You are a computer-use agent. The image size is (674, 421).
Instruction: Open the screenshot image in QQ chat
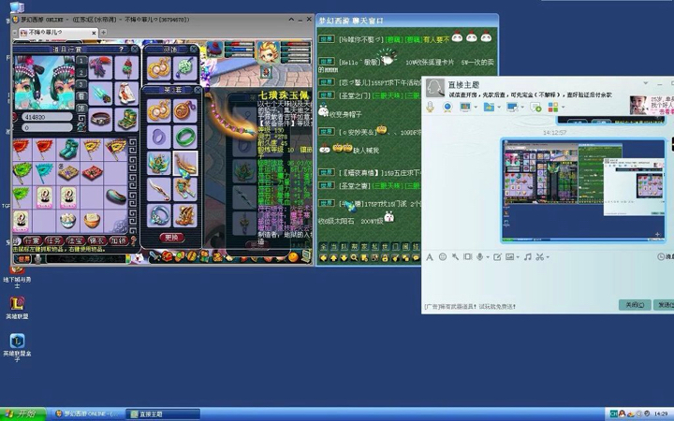click(x=583, y=191)
